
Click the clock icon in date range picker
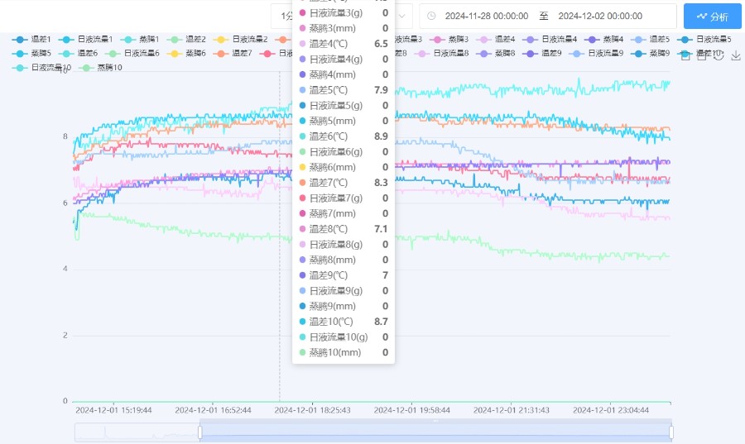[431, 17]
